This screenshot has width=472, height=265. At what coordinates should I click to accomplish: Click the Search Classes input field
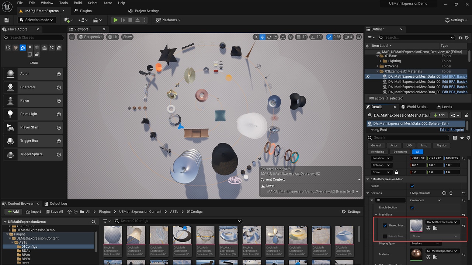34,38
